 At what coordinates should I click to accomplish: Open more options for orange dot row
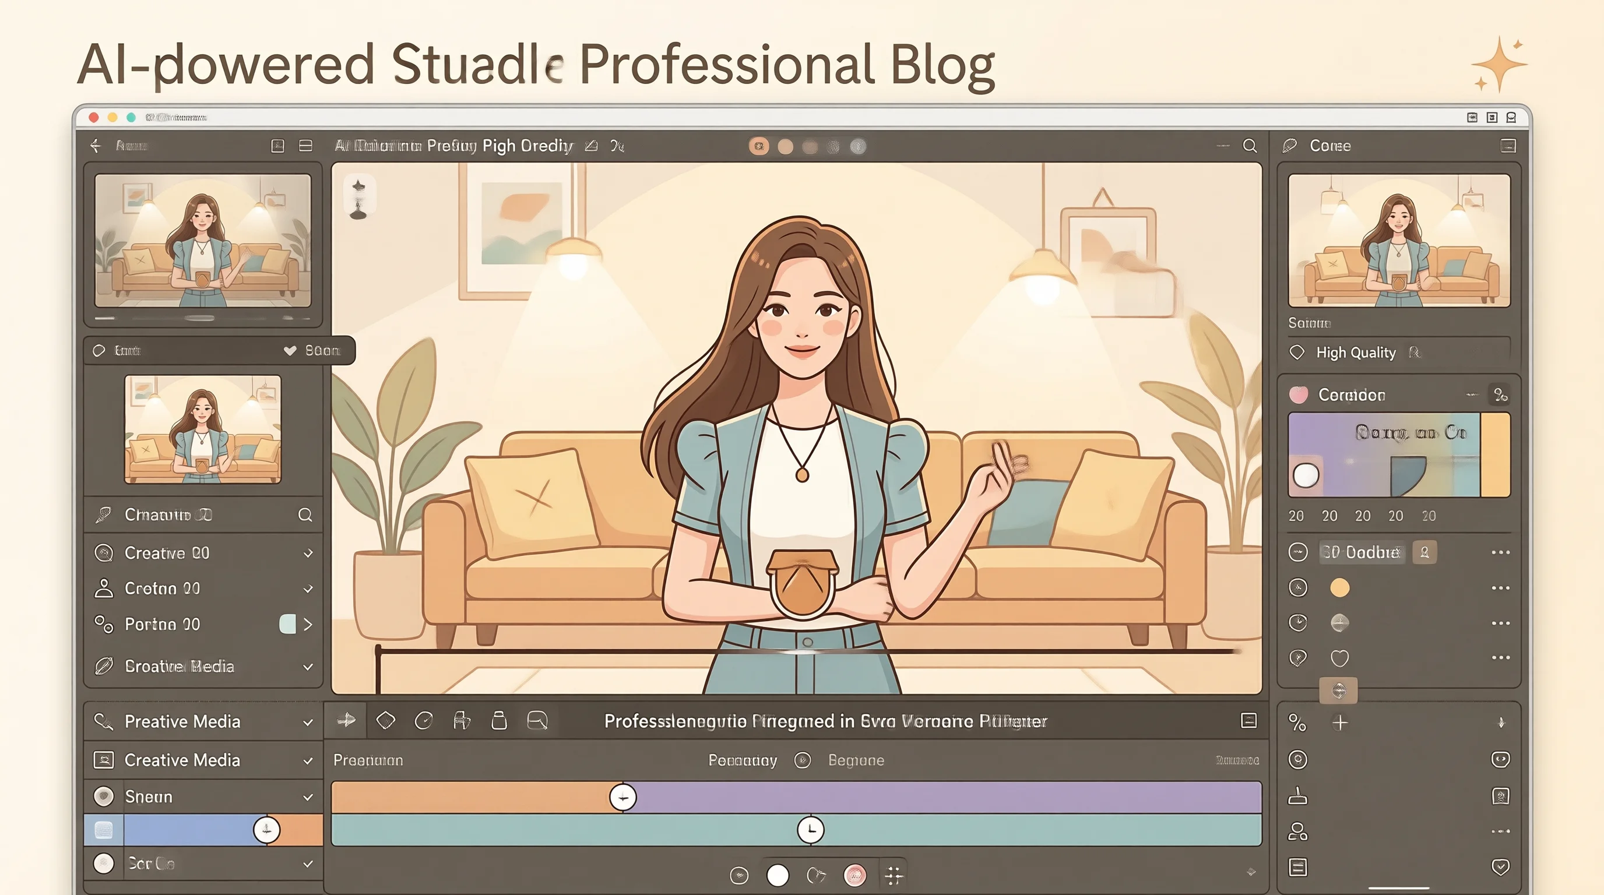coord(1501,587)
